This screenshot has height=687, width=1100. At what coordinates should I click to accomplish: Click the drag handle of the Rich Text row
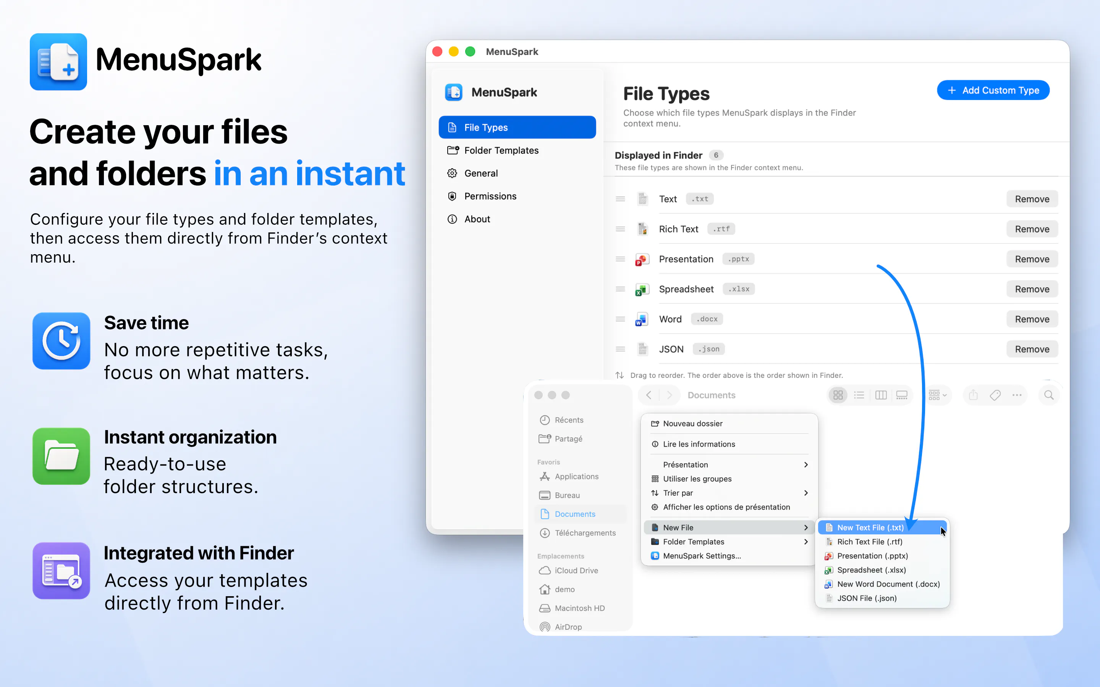pos(620,229)
